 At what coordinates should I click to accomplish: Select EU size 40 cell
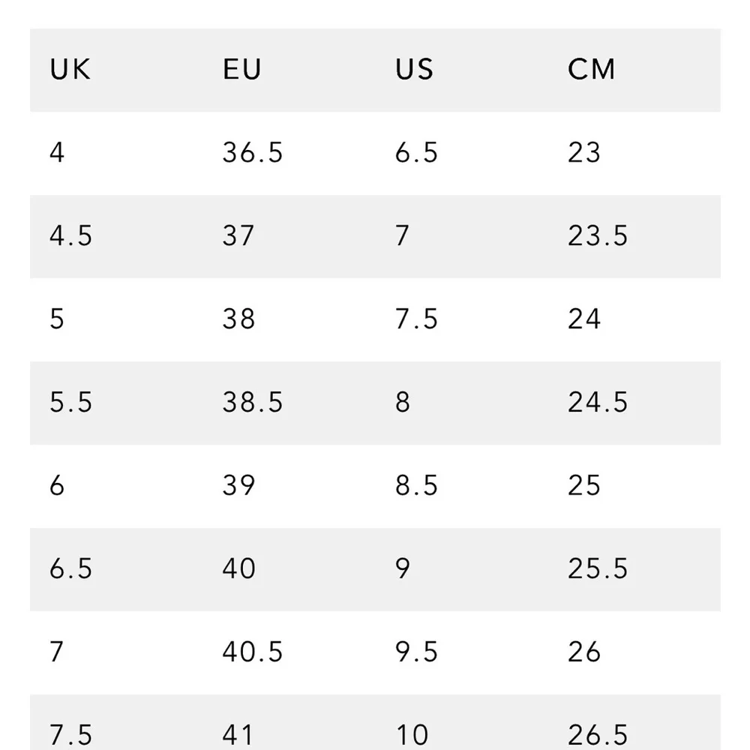(x=239, y=569)
